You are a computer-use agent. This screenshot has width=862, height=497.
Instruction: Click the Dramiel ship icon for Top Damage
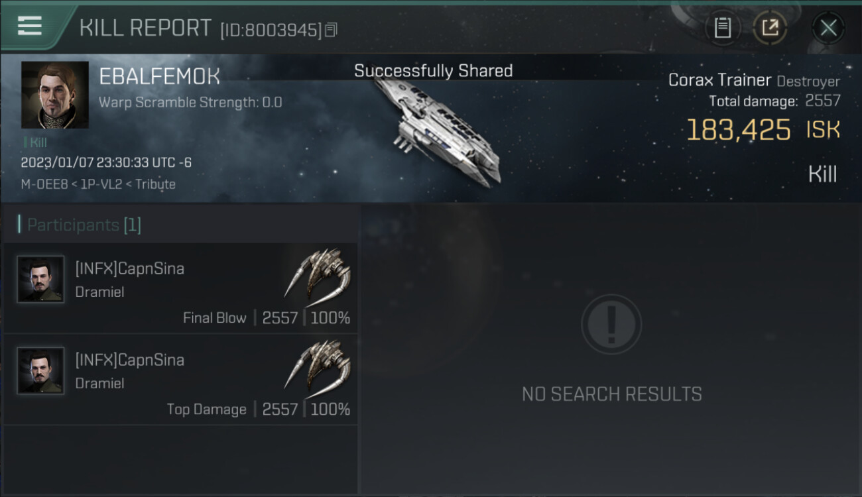coord(318,366)
